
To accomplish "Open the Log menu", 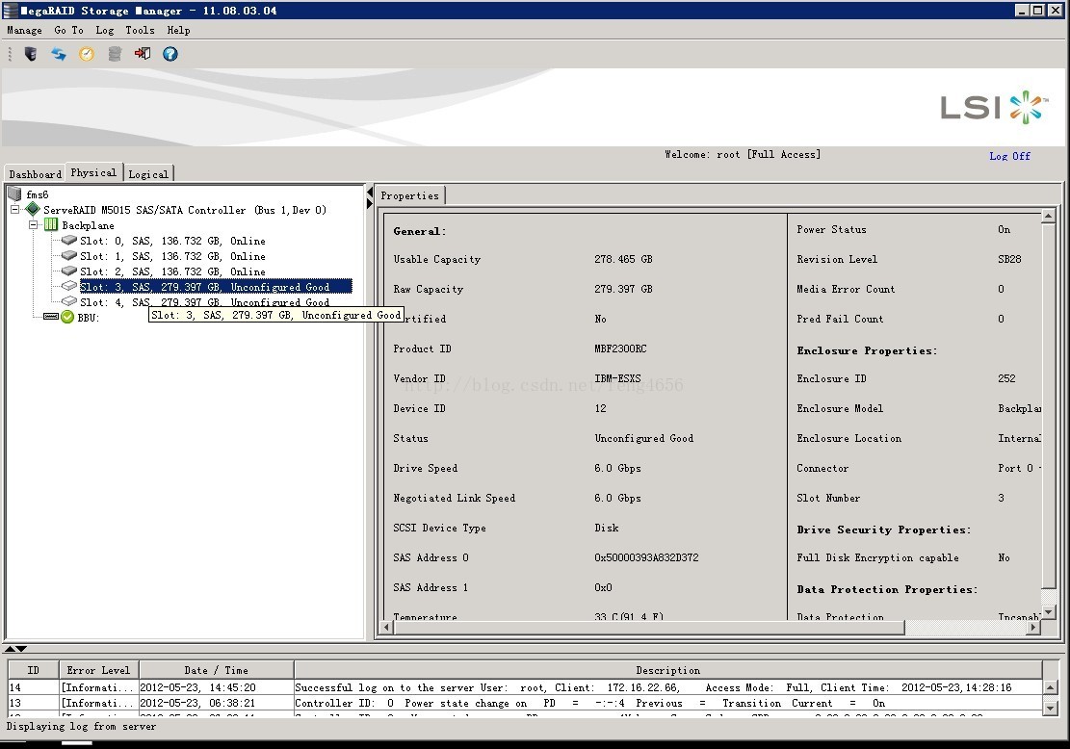I will click(x=104, y=30).
